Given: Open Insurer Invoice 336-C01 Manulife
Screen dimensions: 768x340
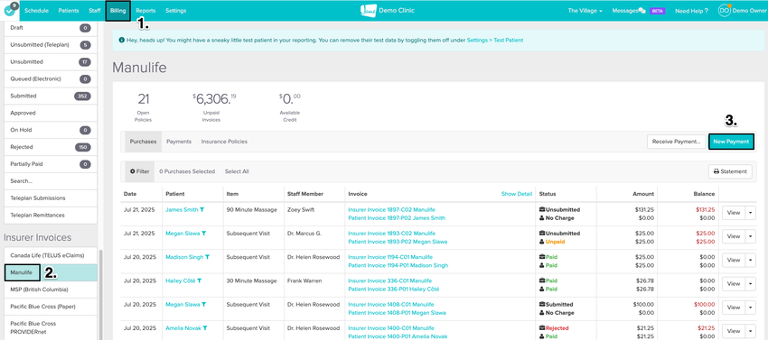Looking at the screenshot, I should coord(390,280).
